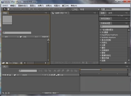The height and width of the screenshot is (96, 131).
Task: Create a new folder in Project panel
Action: tap(7, 63)
